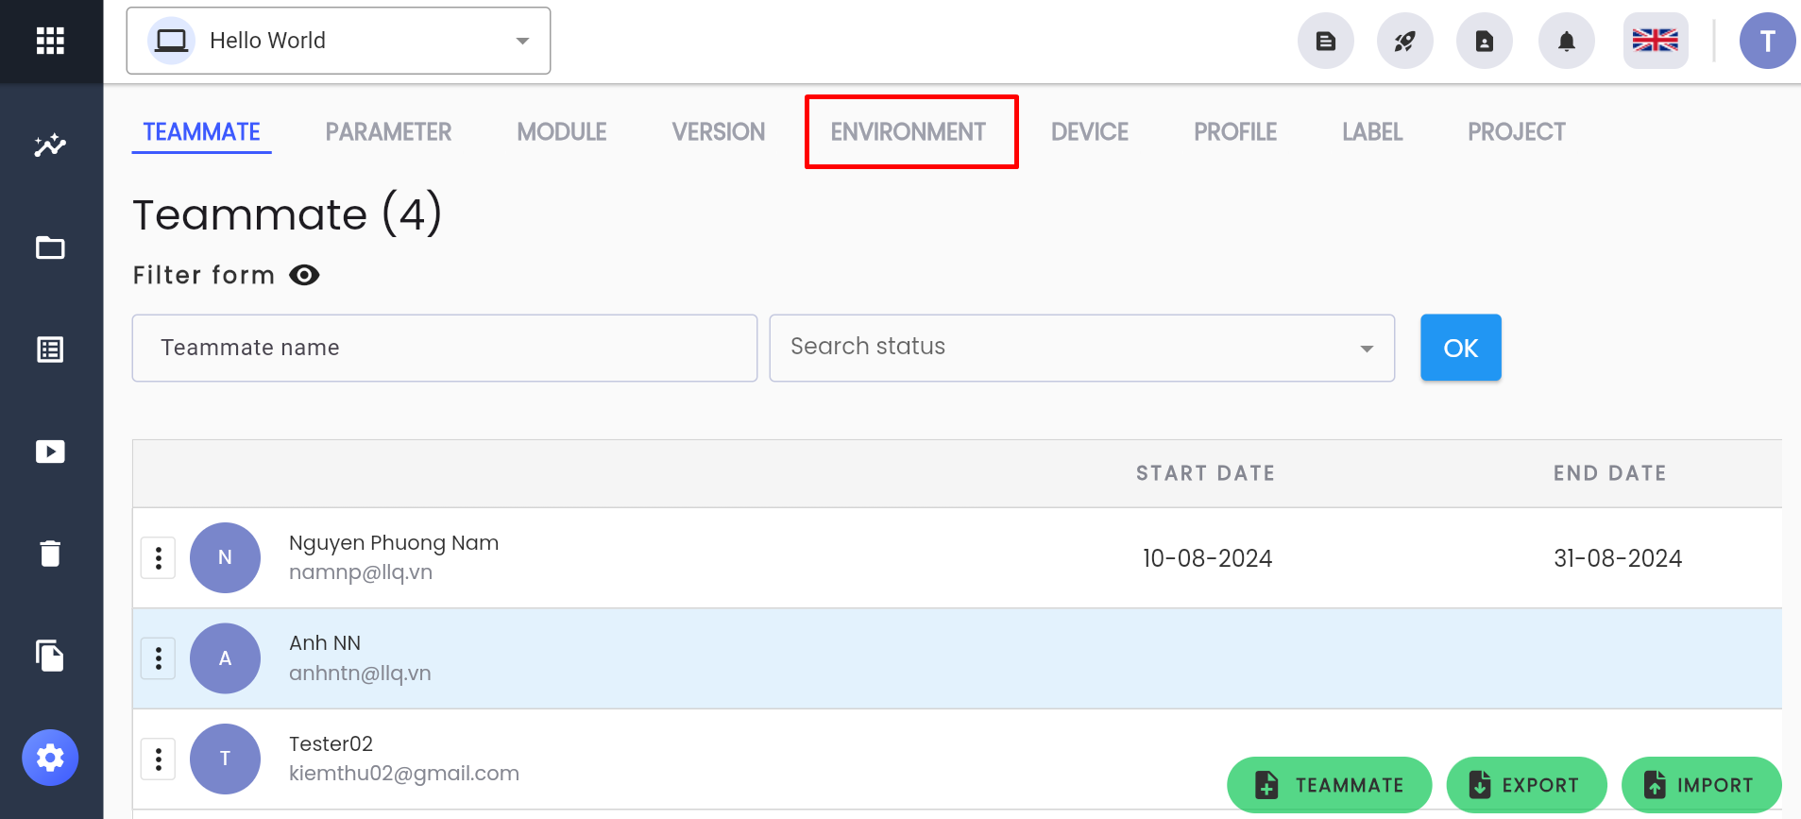Open the options menu for Anh NN
1801x819 pixels.
coord(159,658)
